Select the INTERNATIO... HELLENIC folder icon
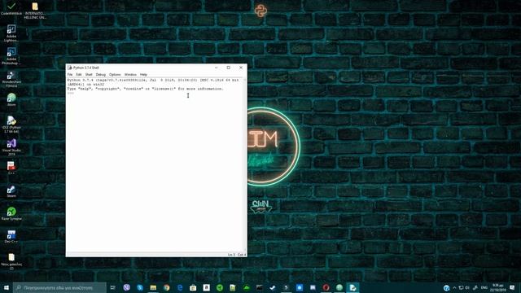 (35, 11)
